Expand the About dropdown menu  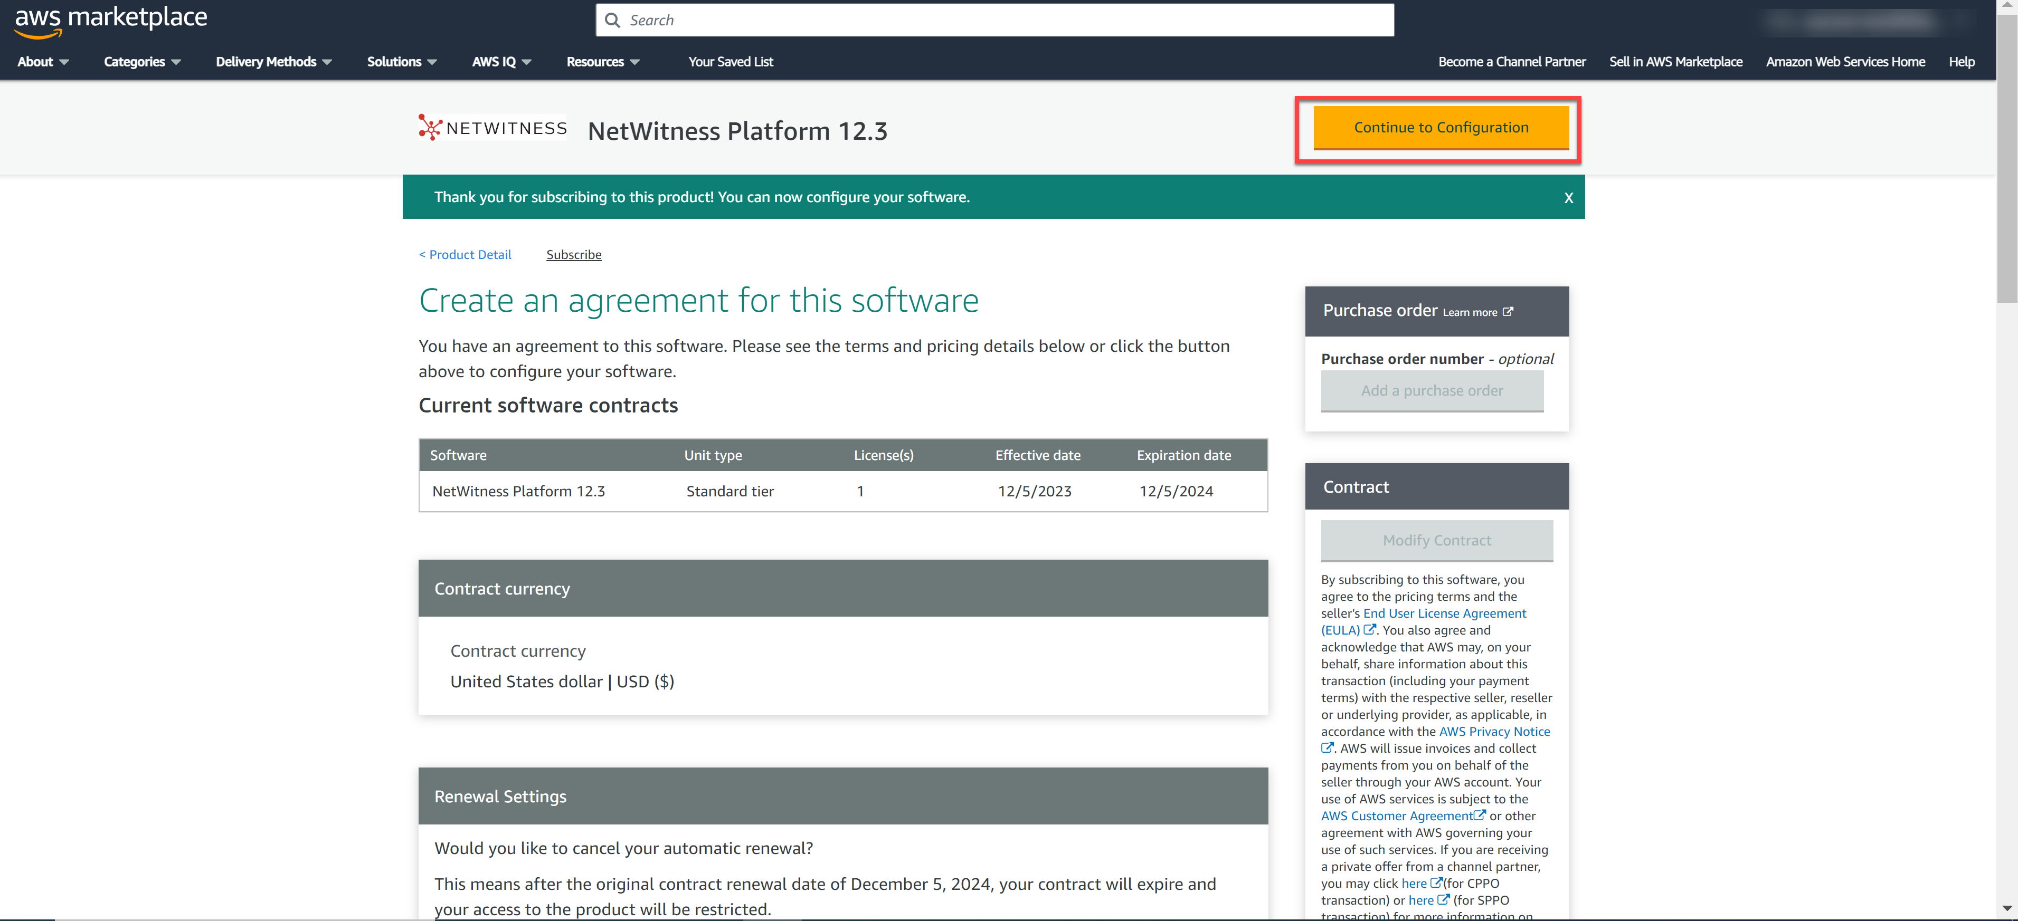pos(43,62)
